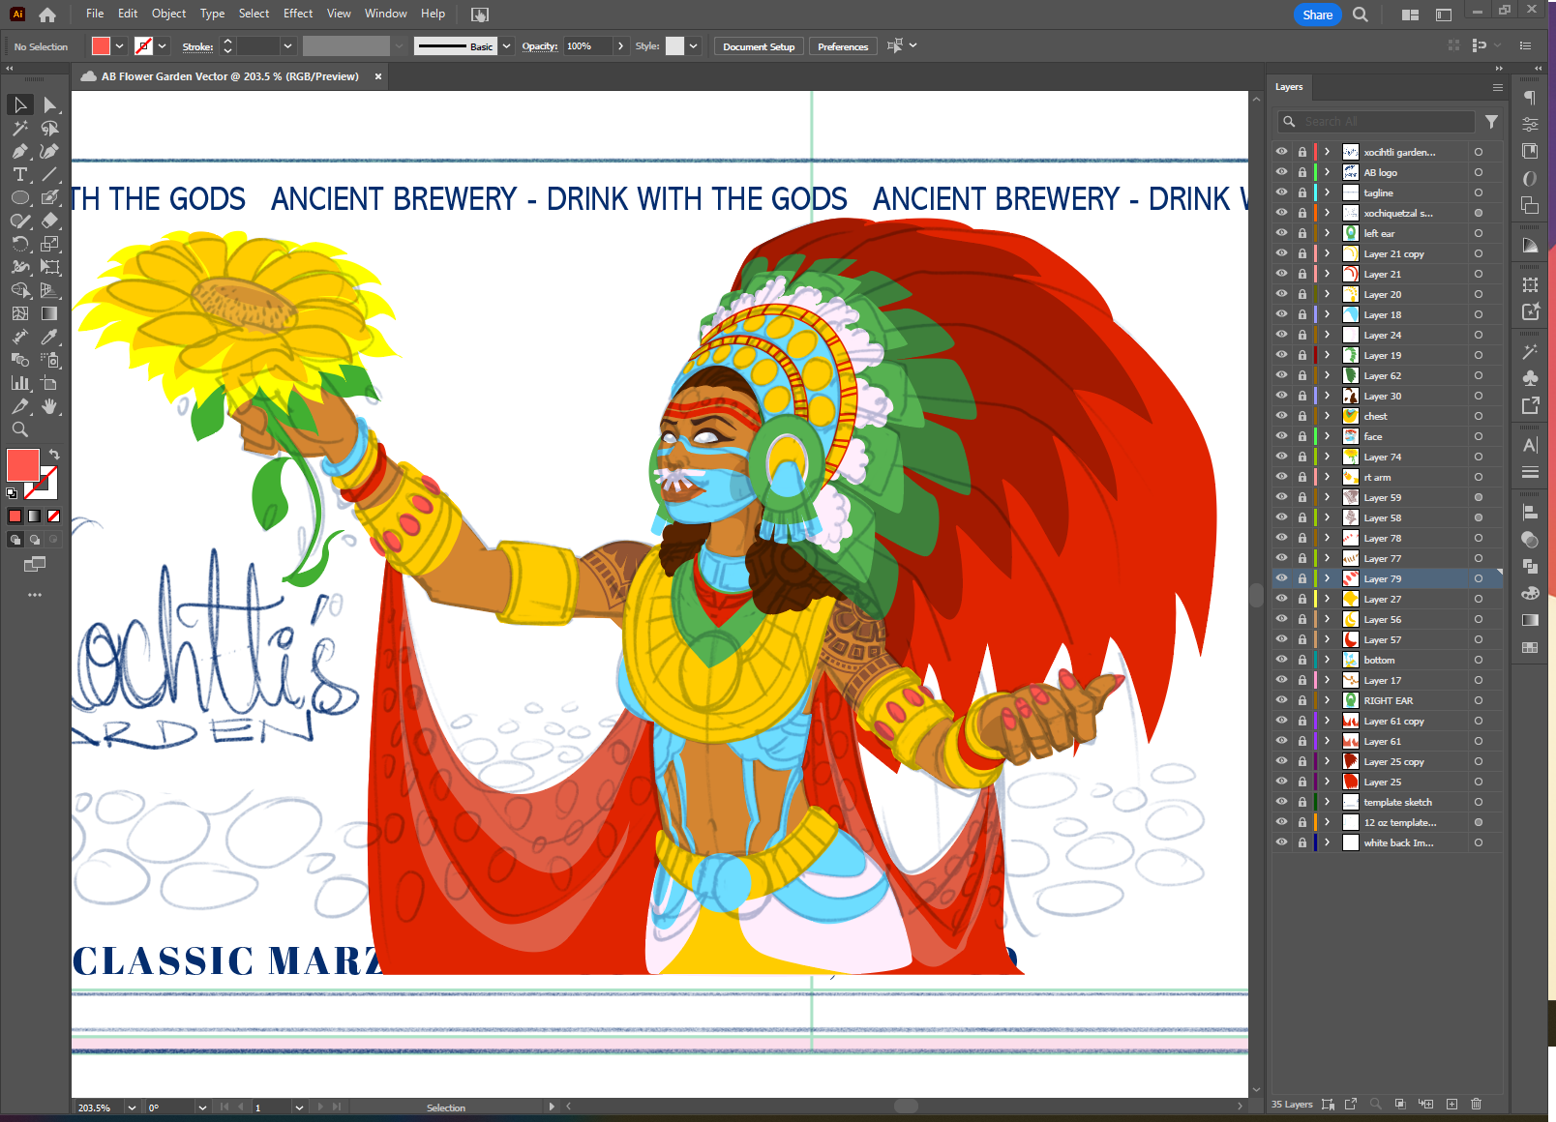Select the Lasso tool
Screen dimensions: 1556x1122
50,128
